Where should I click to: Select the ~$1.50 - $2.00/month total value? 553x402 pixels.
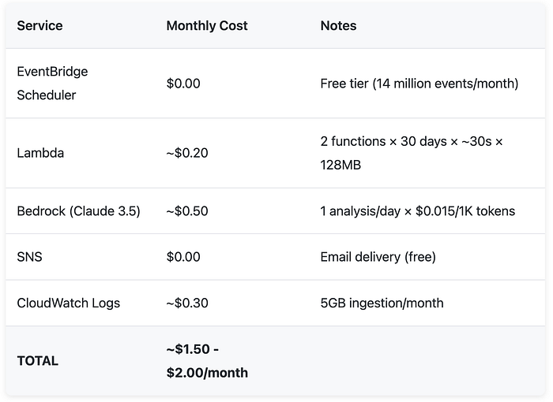tap(207, 361)
